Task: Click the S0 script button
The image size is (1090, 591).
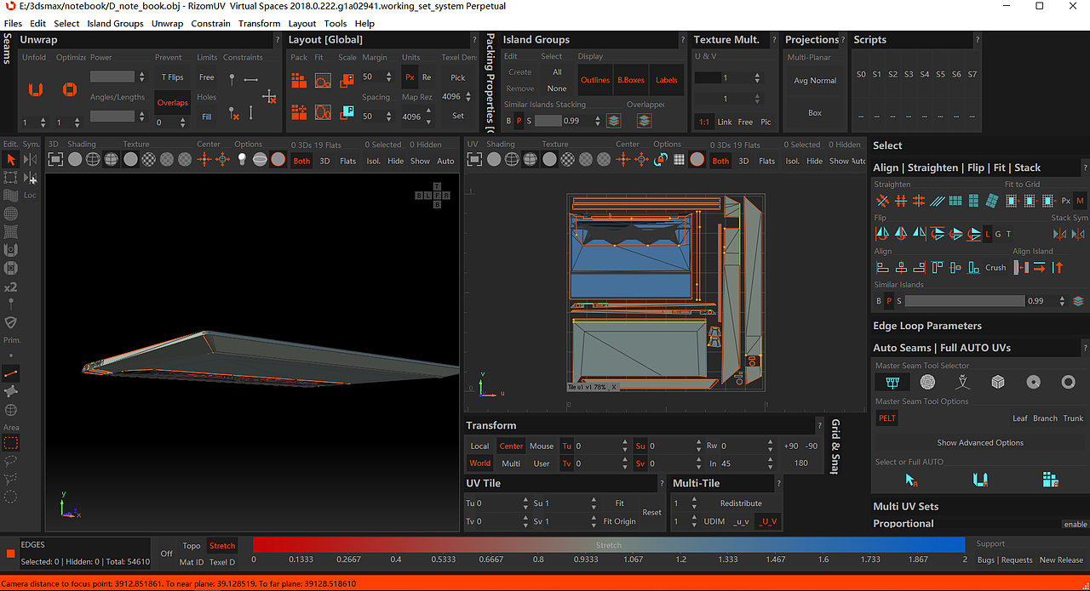Action: tap(861, 74)
